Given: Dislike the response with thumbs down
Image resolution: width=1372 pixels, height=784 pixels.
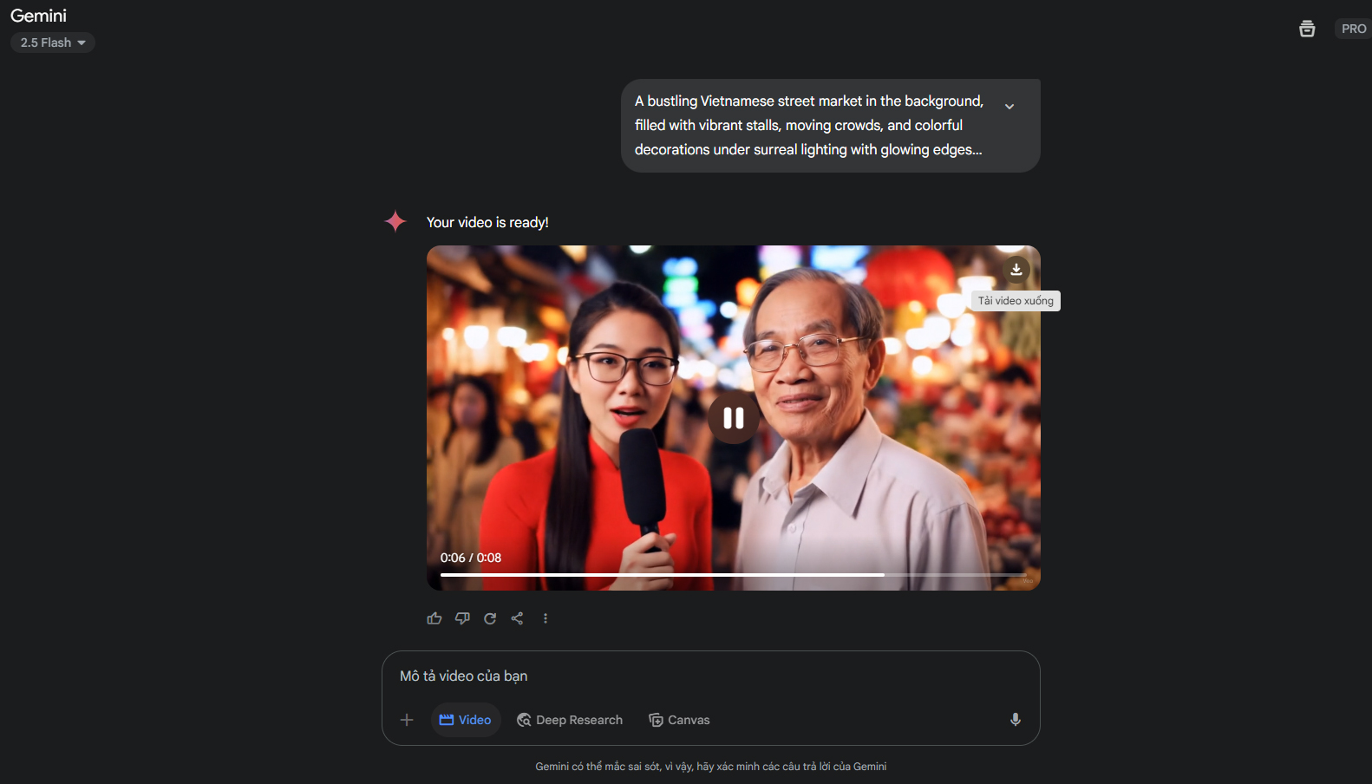Looking at the screenshot, I should (x=462, y=618).
